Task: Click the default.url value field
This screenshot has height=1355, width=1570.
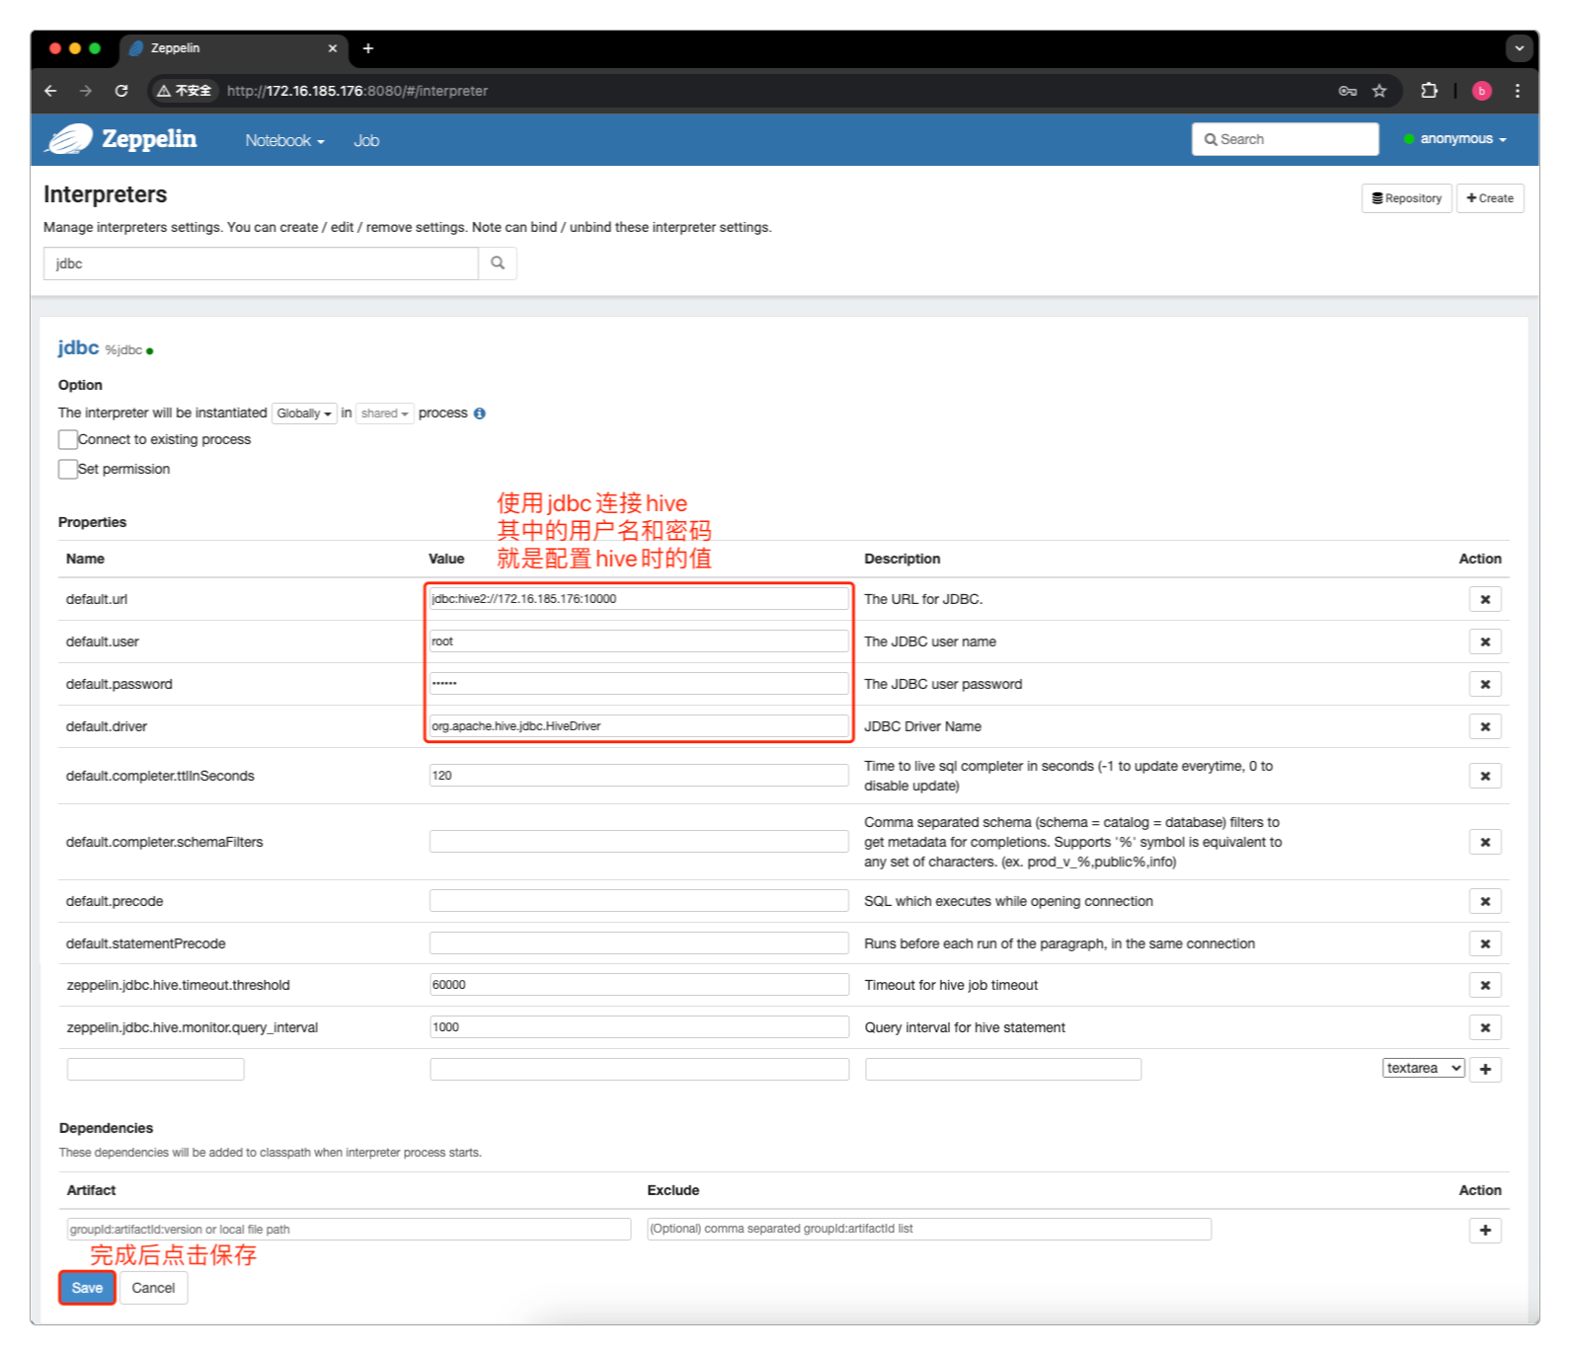Action: click(639, 599)
